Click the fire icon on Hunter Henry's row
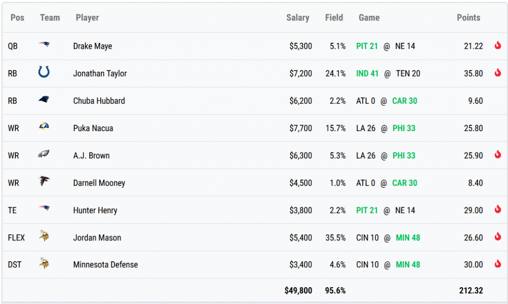Image resolution: width=508 pixels, height=304 pixels. point(498,210)
